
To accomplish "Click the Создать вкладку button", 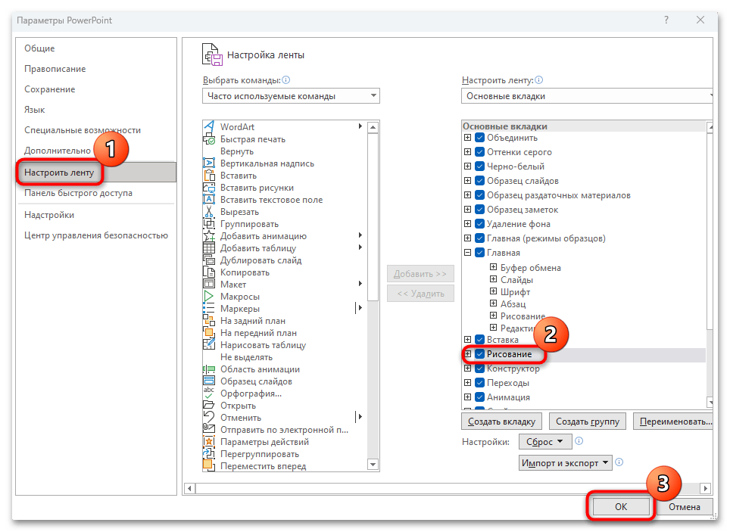I will 501,422.
